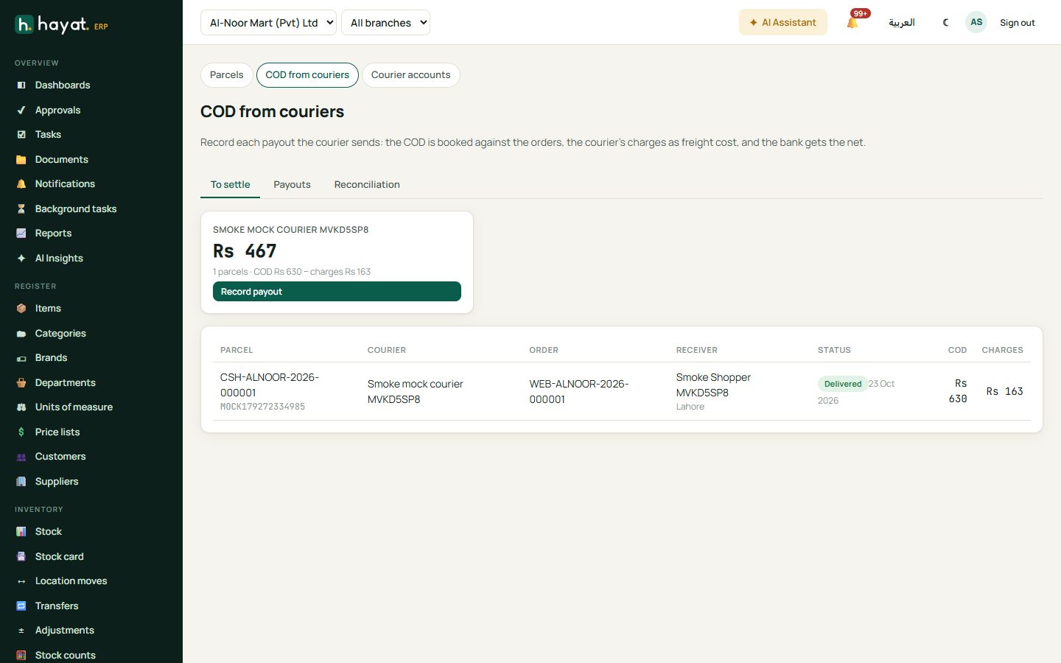1061x663 pixels.
Task: Click the Record payout button
Action: pos(337,292)
